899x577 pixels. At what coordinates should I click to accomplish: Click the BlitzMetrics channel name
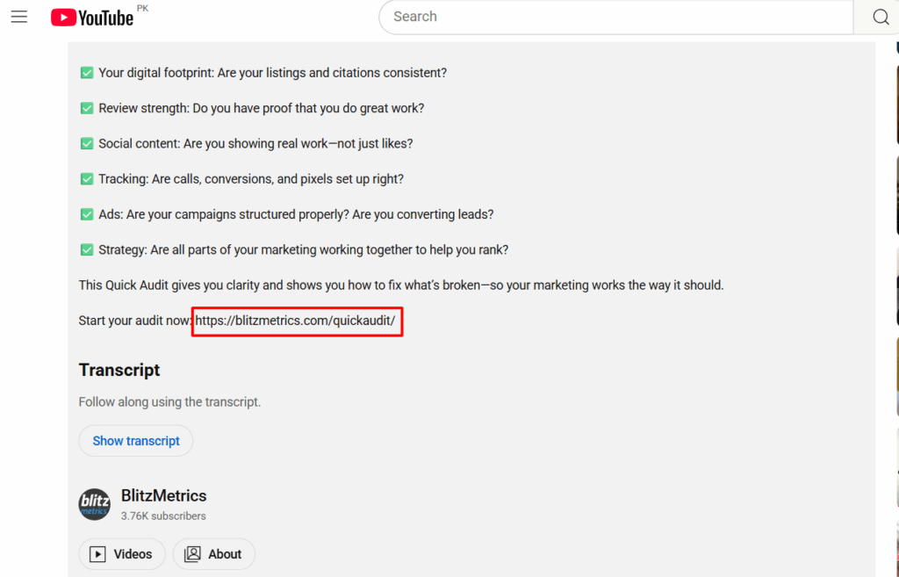click(164, 495)
